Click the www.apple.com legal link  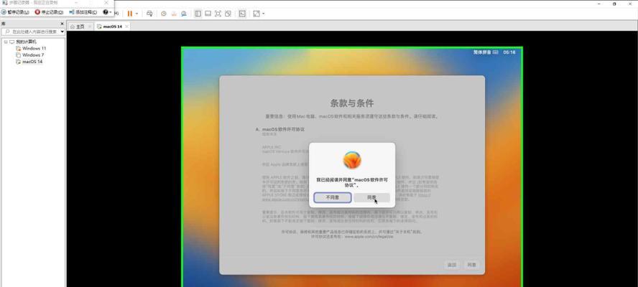(369, 236)
